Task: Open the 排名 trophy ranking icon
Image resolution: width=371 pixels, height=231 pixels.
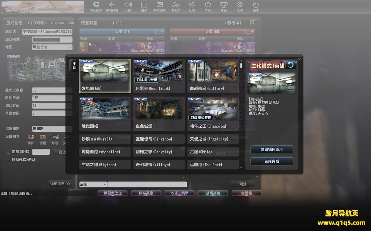Action: click(x=223, y=5)
